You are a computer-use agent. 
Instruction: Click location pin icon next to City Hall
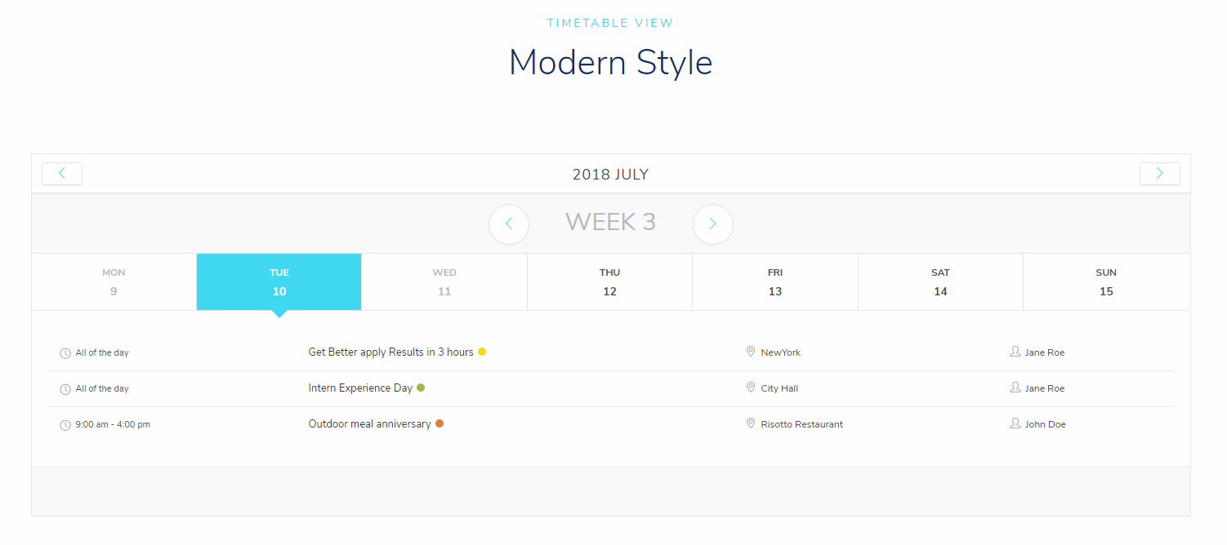(x=751, y=388)
